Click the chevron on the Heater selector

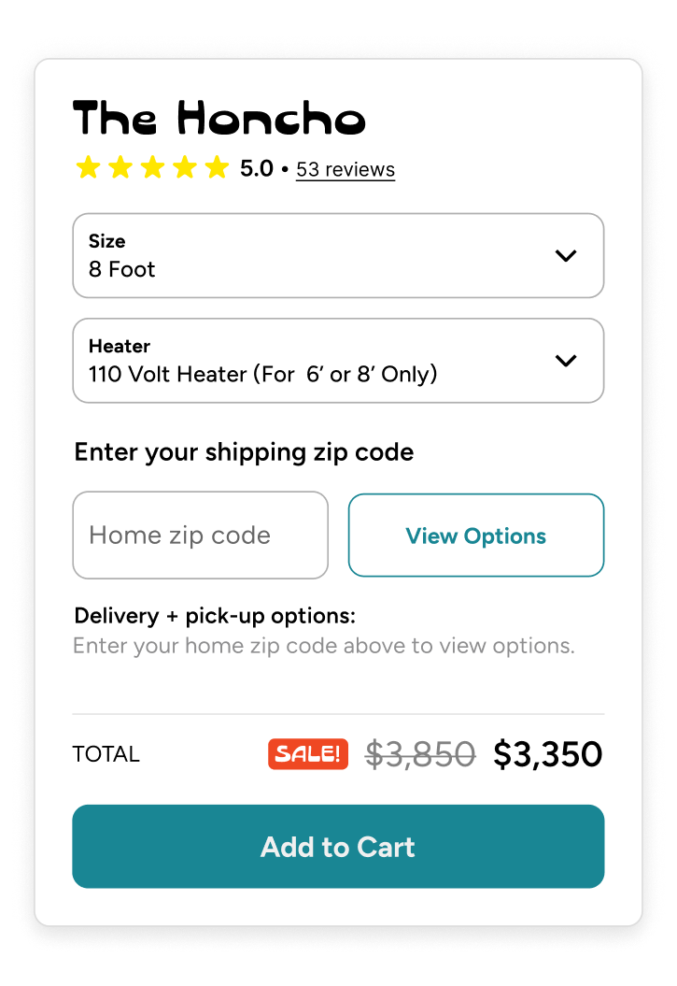(566, 361)
